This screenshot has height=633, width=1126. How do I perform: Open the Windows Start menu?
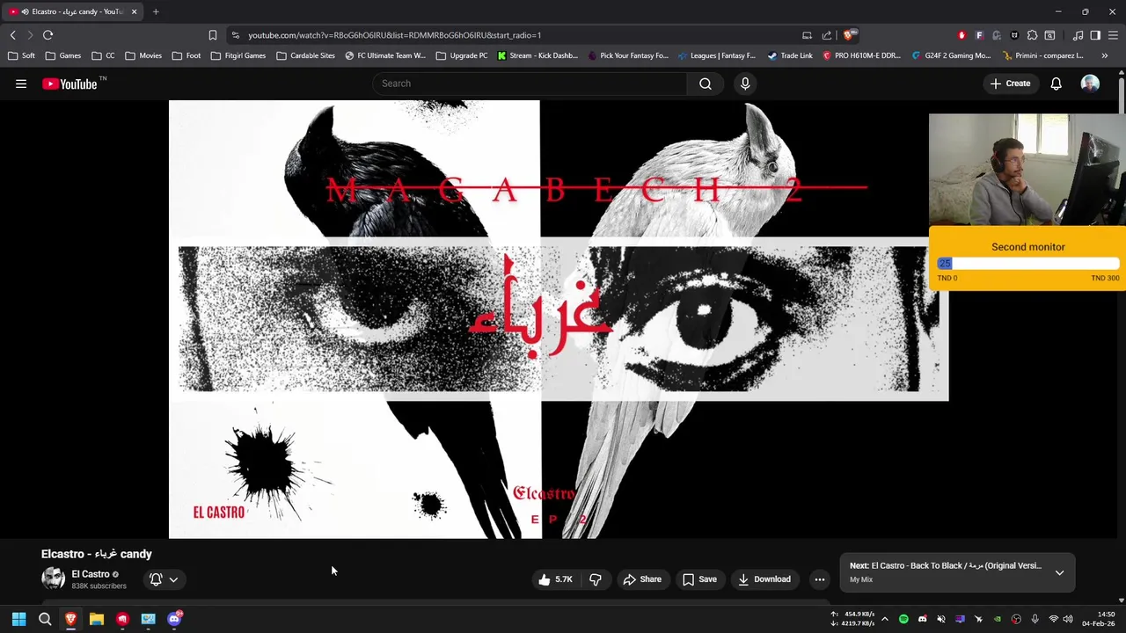tap(18, 619)
